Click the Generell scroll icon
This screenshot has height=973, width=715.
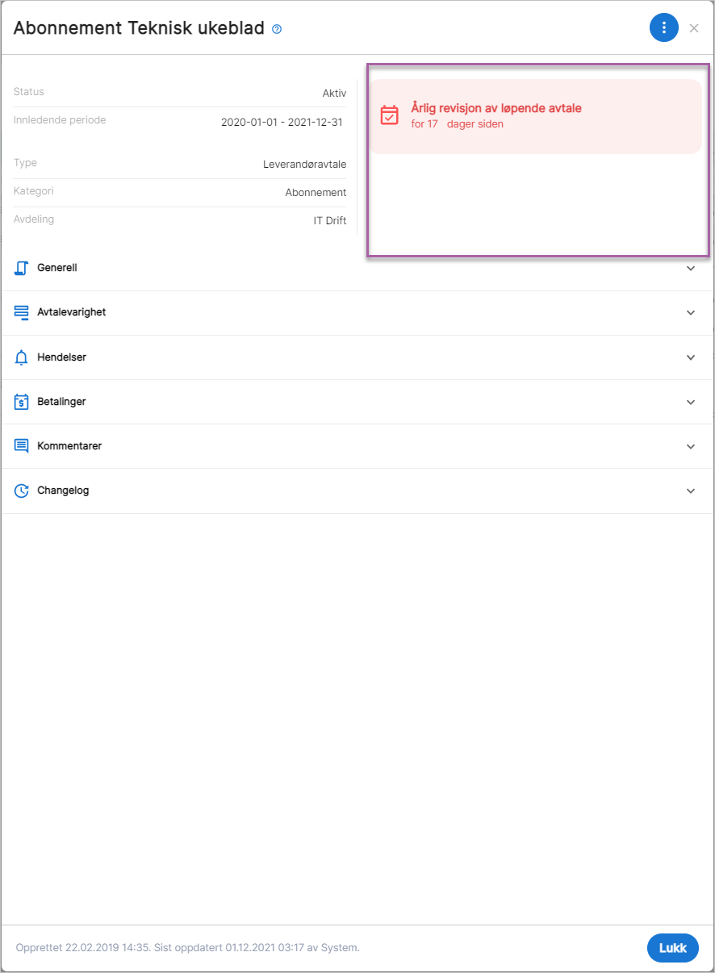click(22, 268)
